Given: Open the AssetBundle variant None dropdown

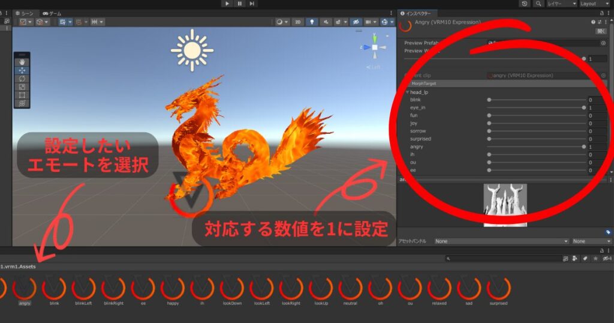Looking at the screenshot, I should pyautogui.click(x=592, y=241).
